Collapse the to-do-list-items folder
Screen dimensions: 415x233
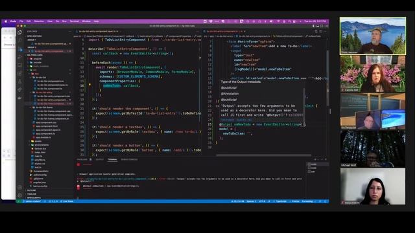pyautogui.click(x=44, y=107)
